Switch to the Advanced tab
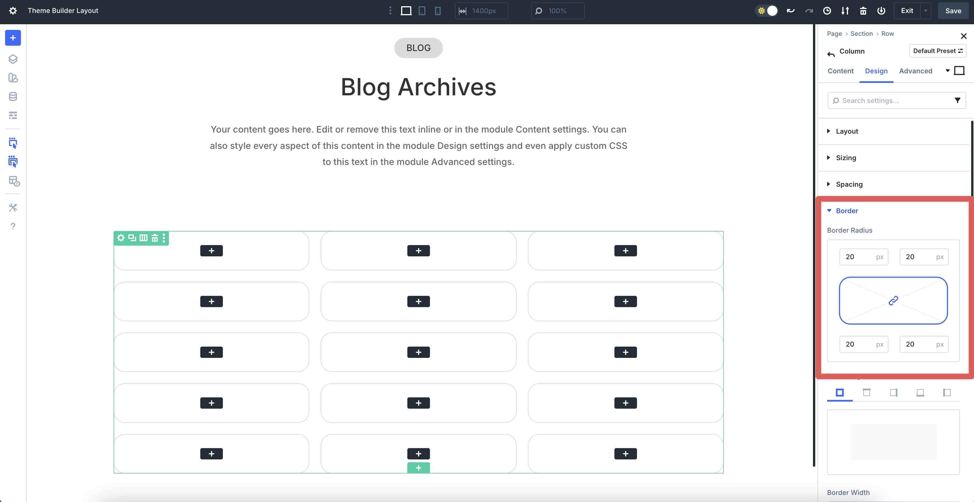Viewport: 974px width, 502px height. [x=916, y=71]
